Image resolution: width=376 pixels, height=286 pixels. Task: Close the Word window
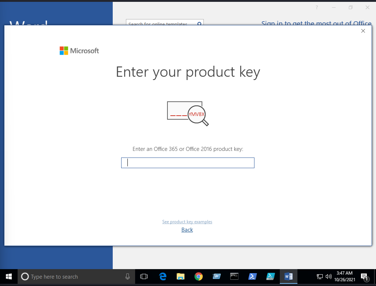pos(367,7)
